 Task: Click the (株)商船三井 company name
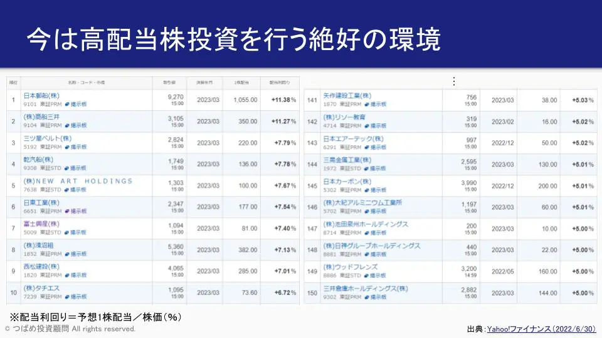pos(43,118)
